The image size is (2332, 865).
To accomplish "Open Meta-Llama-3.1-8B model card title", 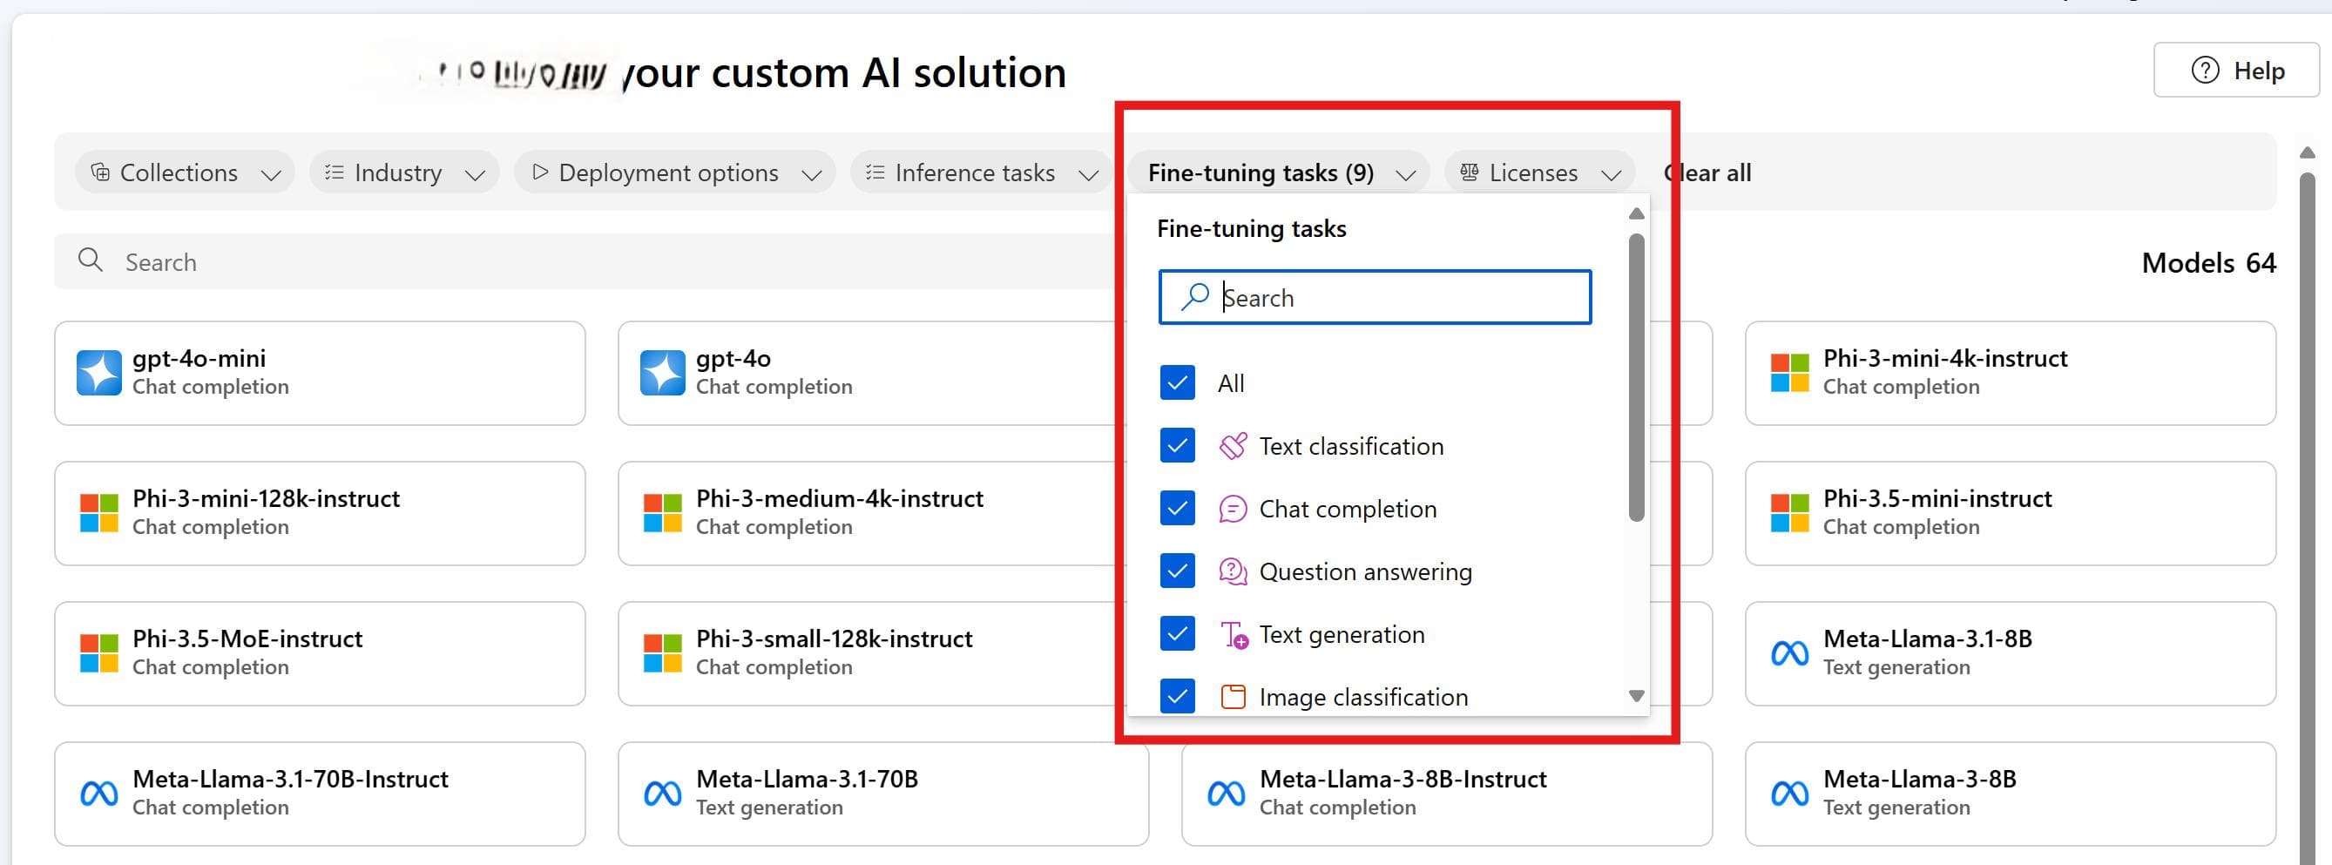I will click(x=1927, y=639).
